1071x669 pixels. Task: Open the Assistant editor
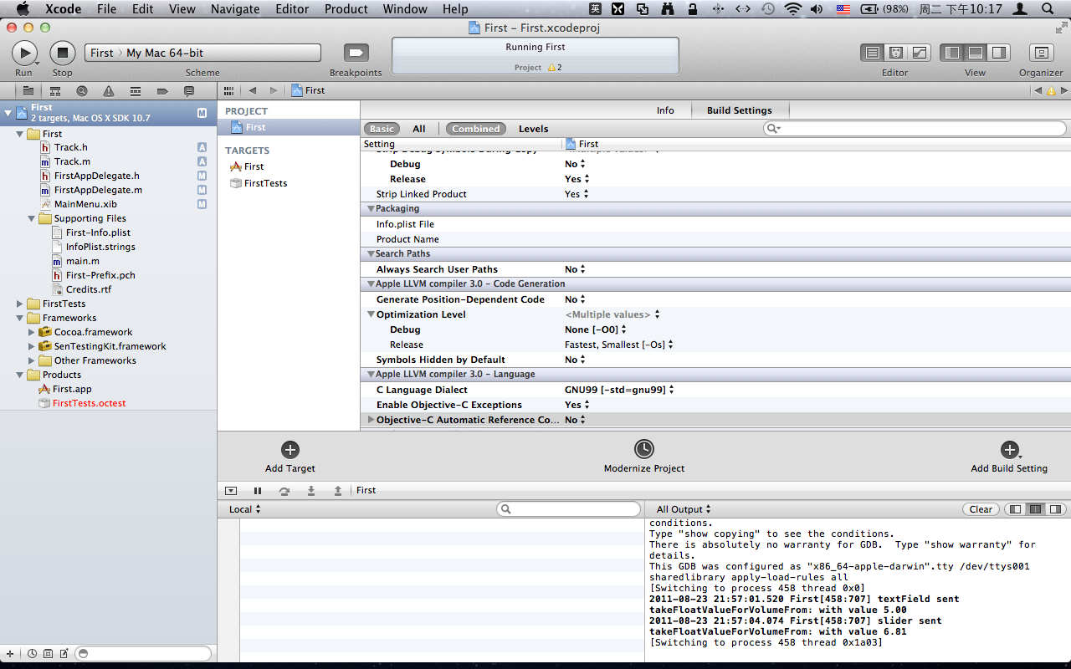coord(896,53)
